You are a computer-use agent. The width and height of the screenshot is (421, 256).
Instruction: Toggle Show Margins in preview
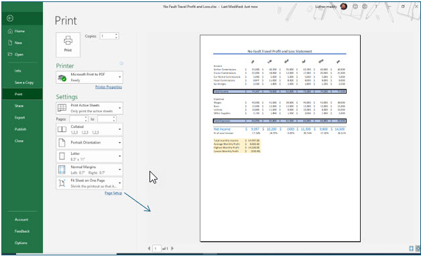tap(411, 249)
